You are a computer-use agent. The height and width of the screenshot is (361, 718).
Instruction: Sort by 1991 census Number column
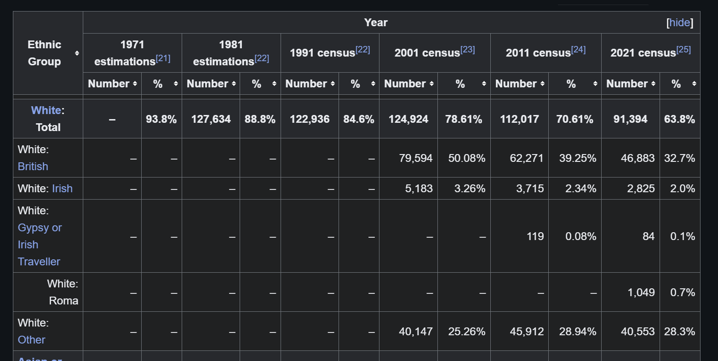pyautogui.click(x=332, y=84)
